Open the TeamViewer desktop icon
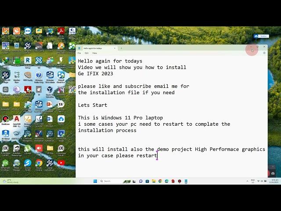 coord(28,32)
